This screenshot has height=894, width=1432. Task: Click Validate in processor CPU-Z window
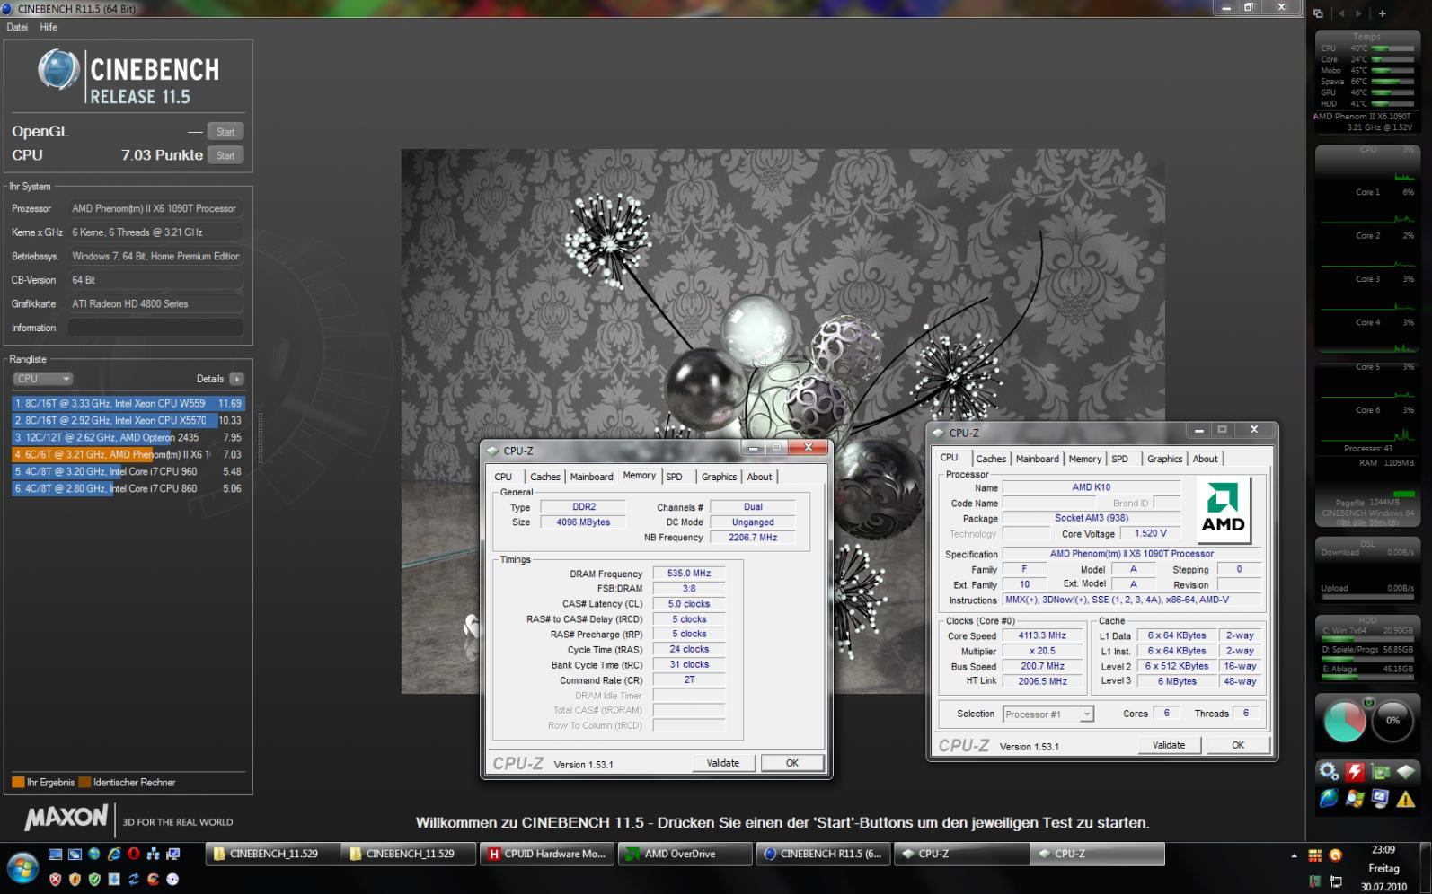(1169, 745)
